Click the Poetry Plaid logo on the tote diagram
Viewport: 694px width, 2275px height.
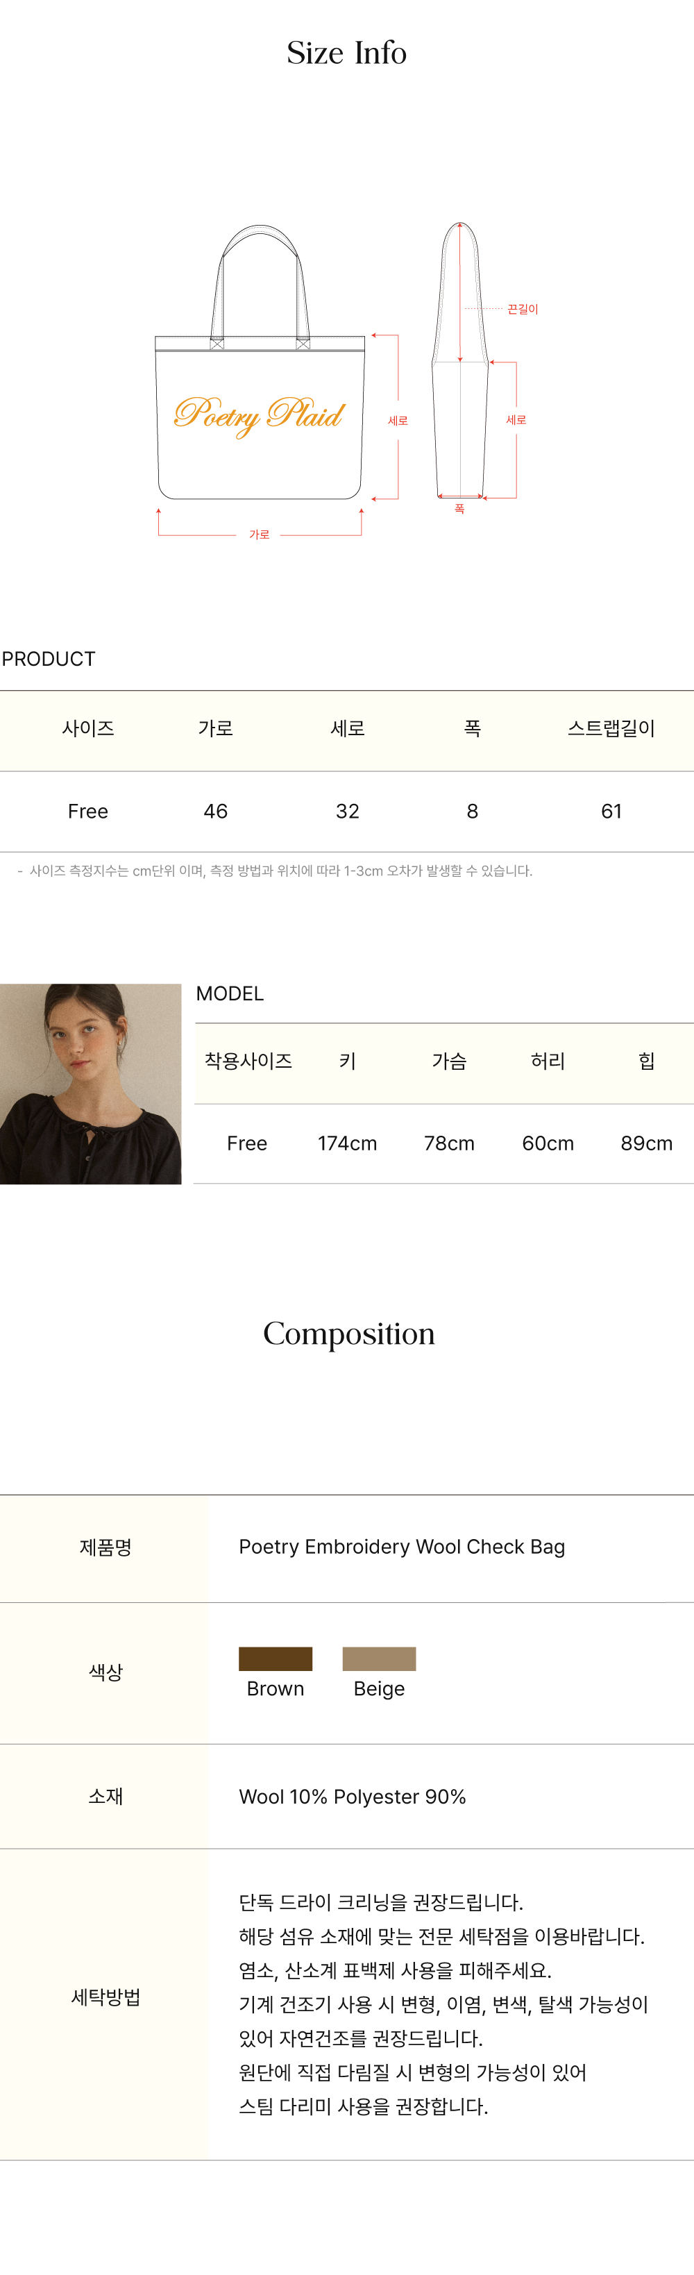pos(259,413)
